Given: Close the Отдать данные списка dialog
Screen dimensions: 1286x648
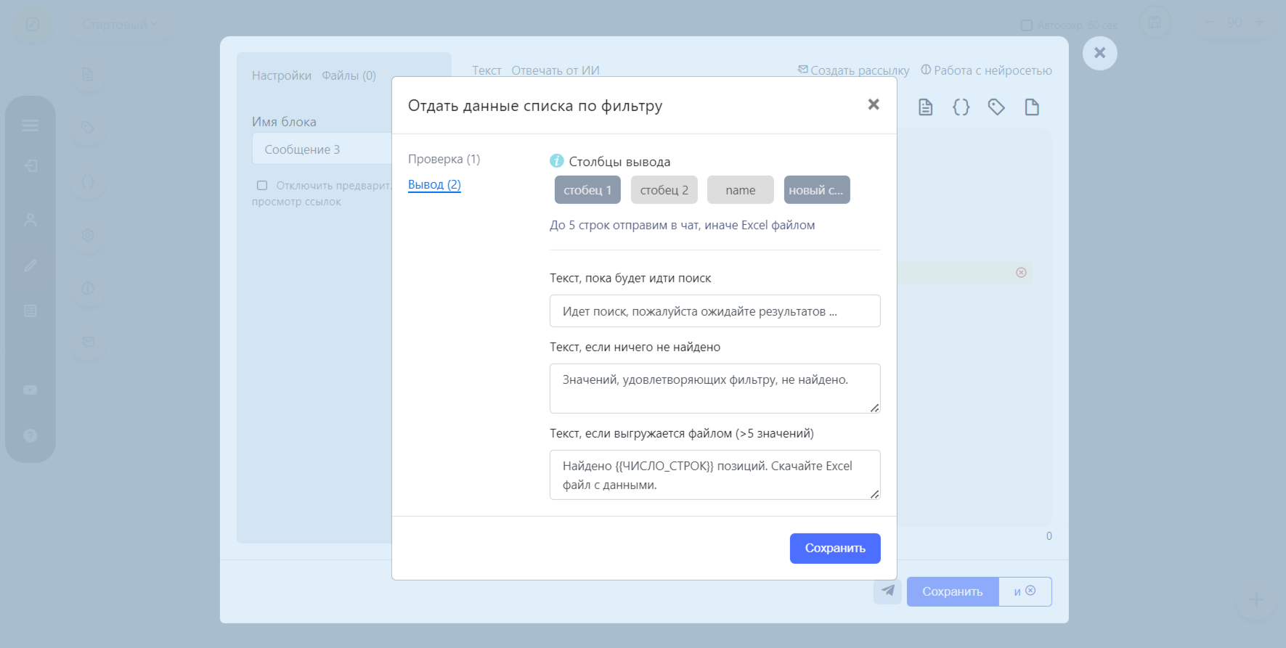Looking at the screenshot, I should click(x=874, y=104).
